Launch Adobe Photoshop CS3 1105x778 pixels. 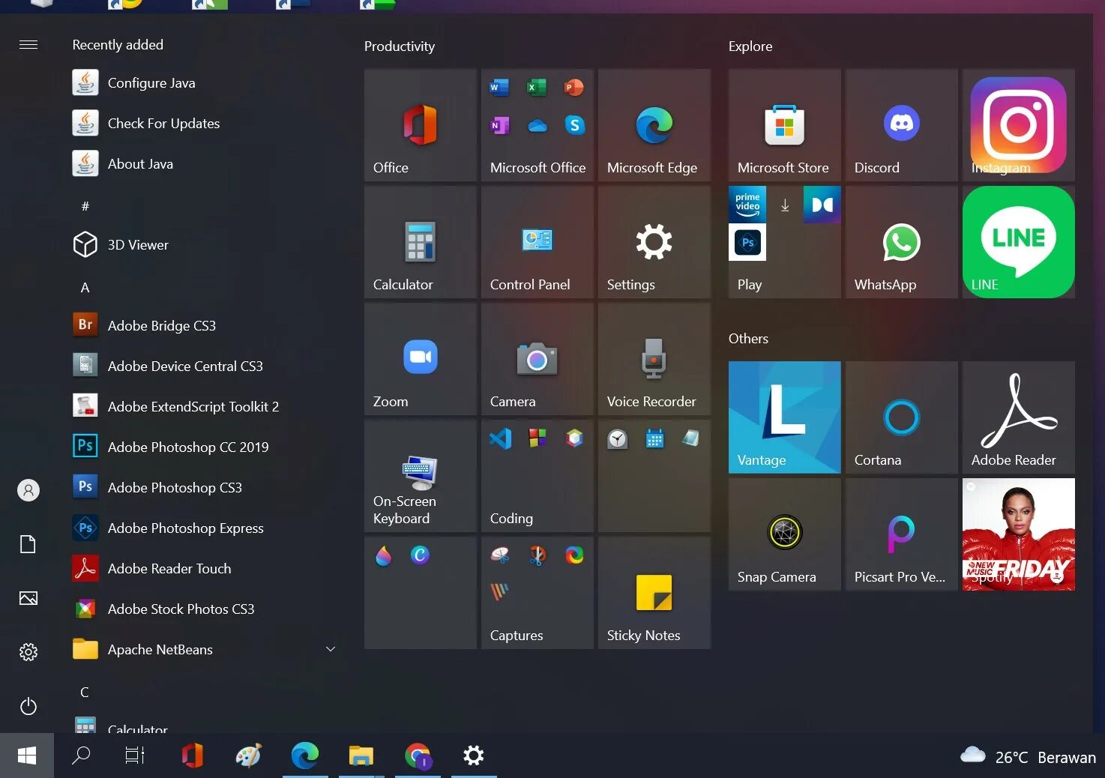(204, 487)
